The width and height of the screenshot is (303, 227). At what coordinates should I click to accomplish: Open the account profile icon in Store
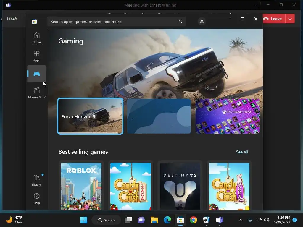click(x=202, y=21)
